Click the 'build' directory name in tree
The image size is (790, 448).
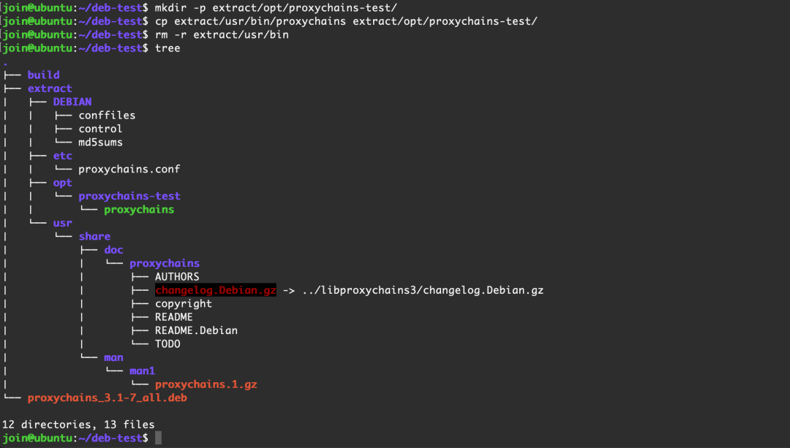[43, 75]
